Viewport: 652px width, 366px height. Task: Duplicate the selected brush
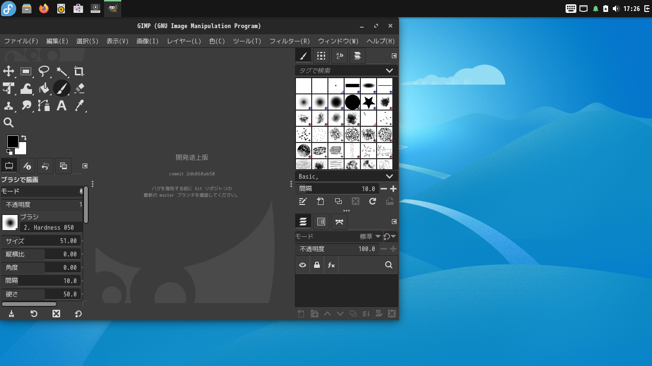338,201
